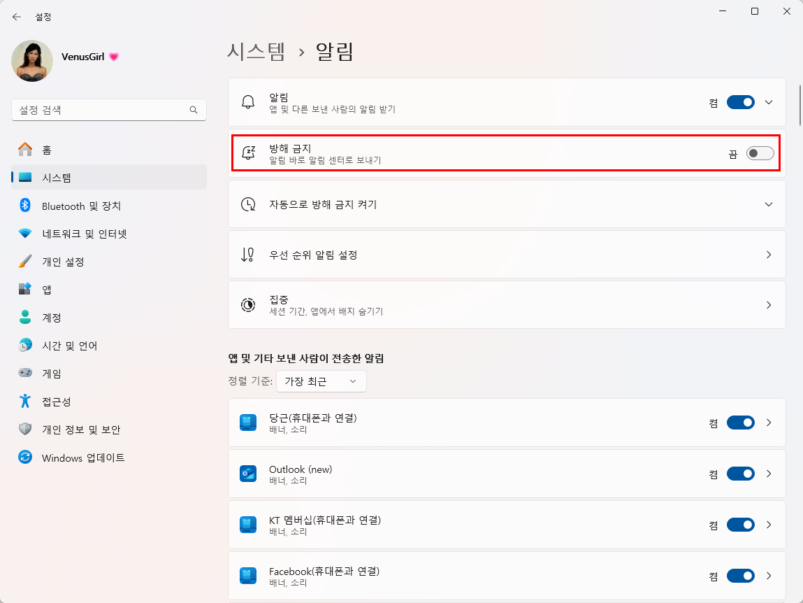
Task: Click the focus circle icon for 집중
Action: coord(248,305)
